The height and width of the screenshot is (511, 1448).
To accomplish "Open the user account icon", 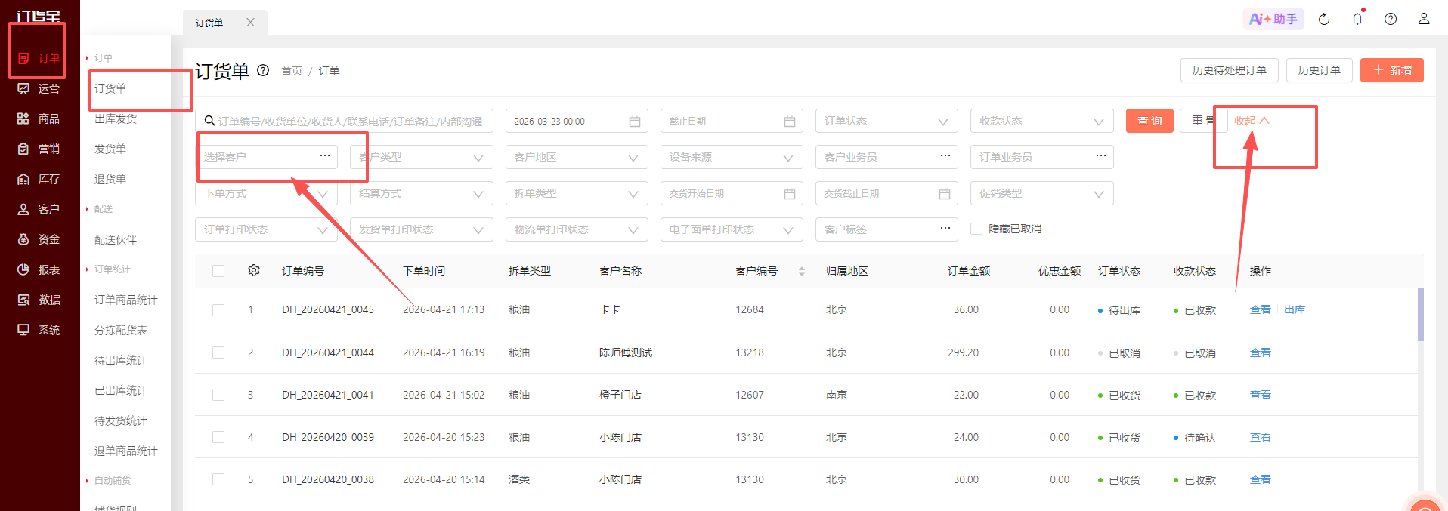I will coord(1424,19).
